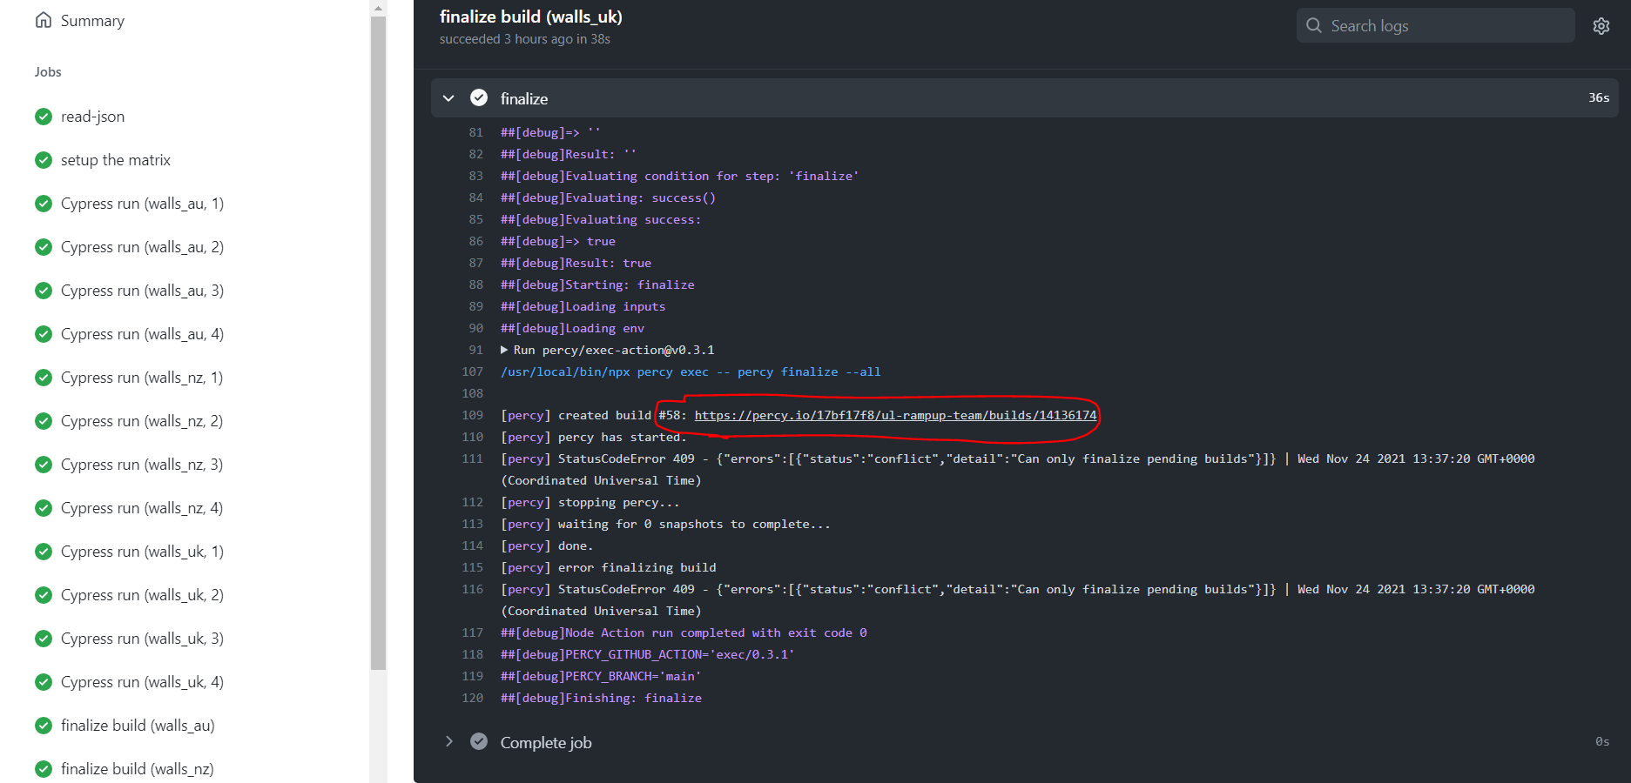The width and height of the screenshot is (1631, 783).
Task: Click the 'percy finalize --all' command line
Action: 691,371
